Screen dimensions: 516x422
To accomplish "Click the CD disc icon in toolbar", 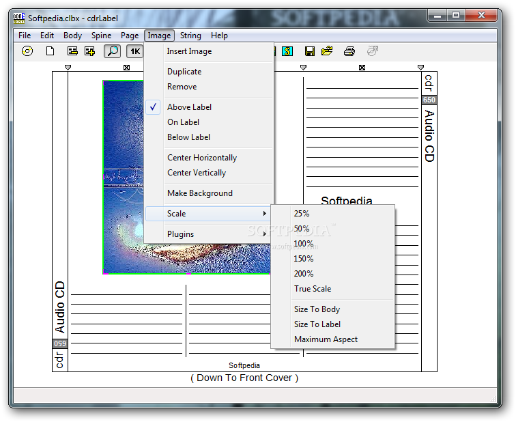I will click(27, 51).
